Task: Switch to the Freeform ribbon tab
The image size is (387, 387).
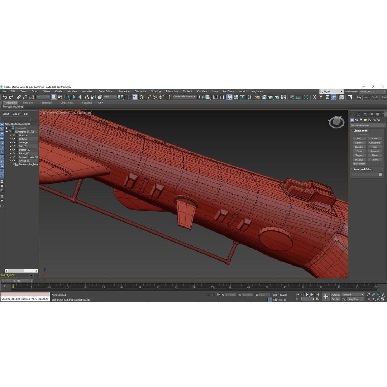Action: click(28, 103)
